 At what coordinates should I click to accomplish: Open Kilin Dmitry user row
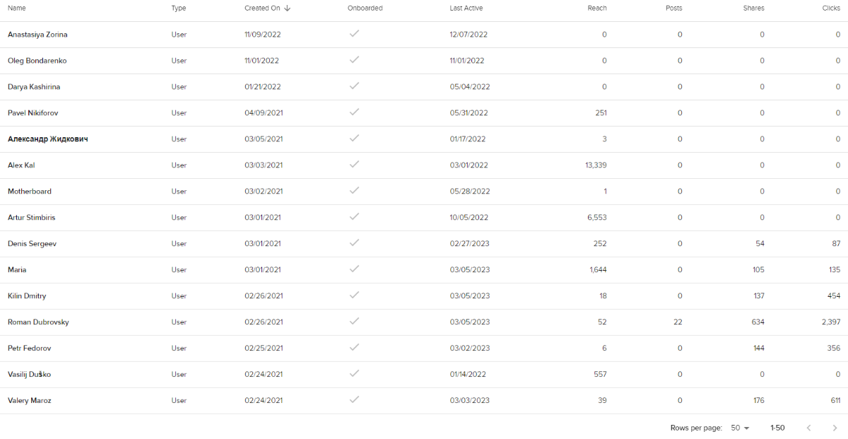tap(27, 296)
